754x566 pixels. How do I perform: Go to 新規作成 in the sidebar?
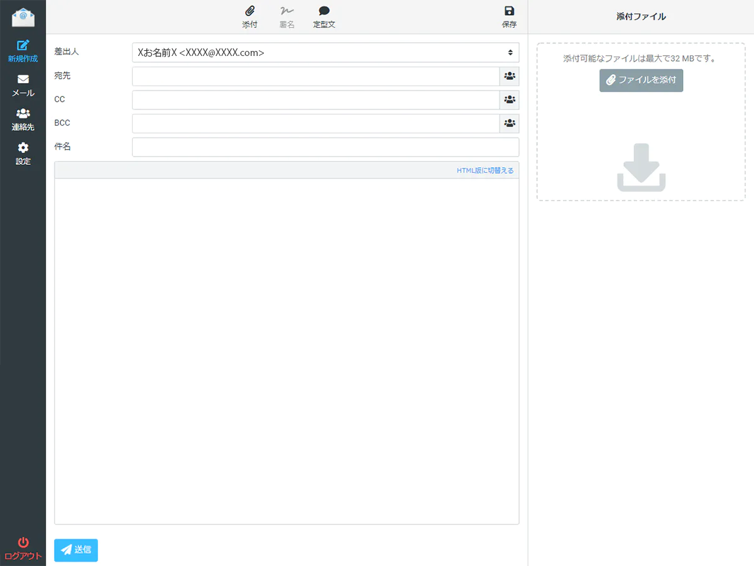tap(23, 52)
